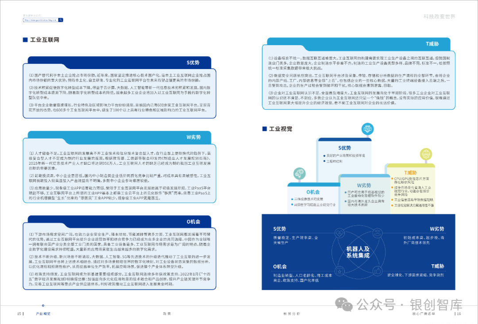Image resolution: width=478 pixels, height=324 pixels.
Task: Click the 良好的产业政策和投资环境 bullet
Action: pyautogui.click(x=345, y=156)
